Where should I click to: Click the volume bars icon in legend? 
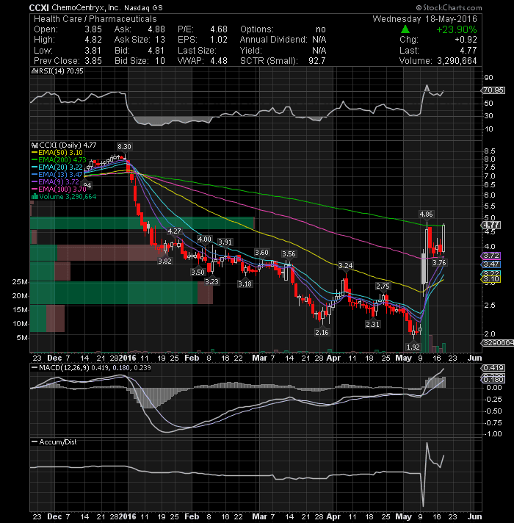click(x=35, y=196)
